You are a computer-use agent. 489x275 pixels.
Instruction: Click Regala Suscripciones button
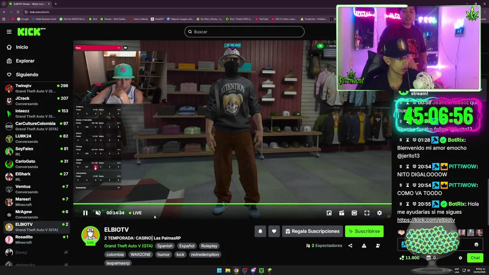pyautogui.click(x=313, y=231)
